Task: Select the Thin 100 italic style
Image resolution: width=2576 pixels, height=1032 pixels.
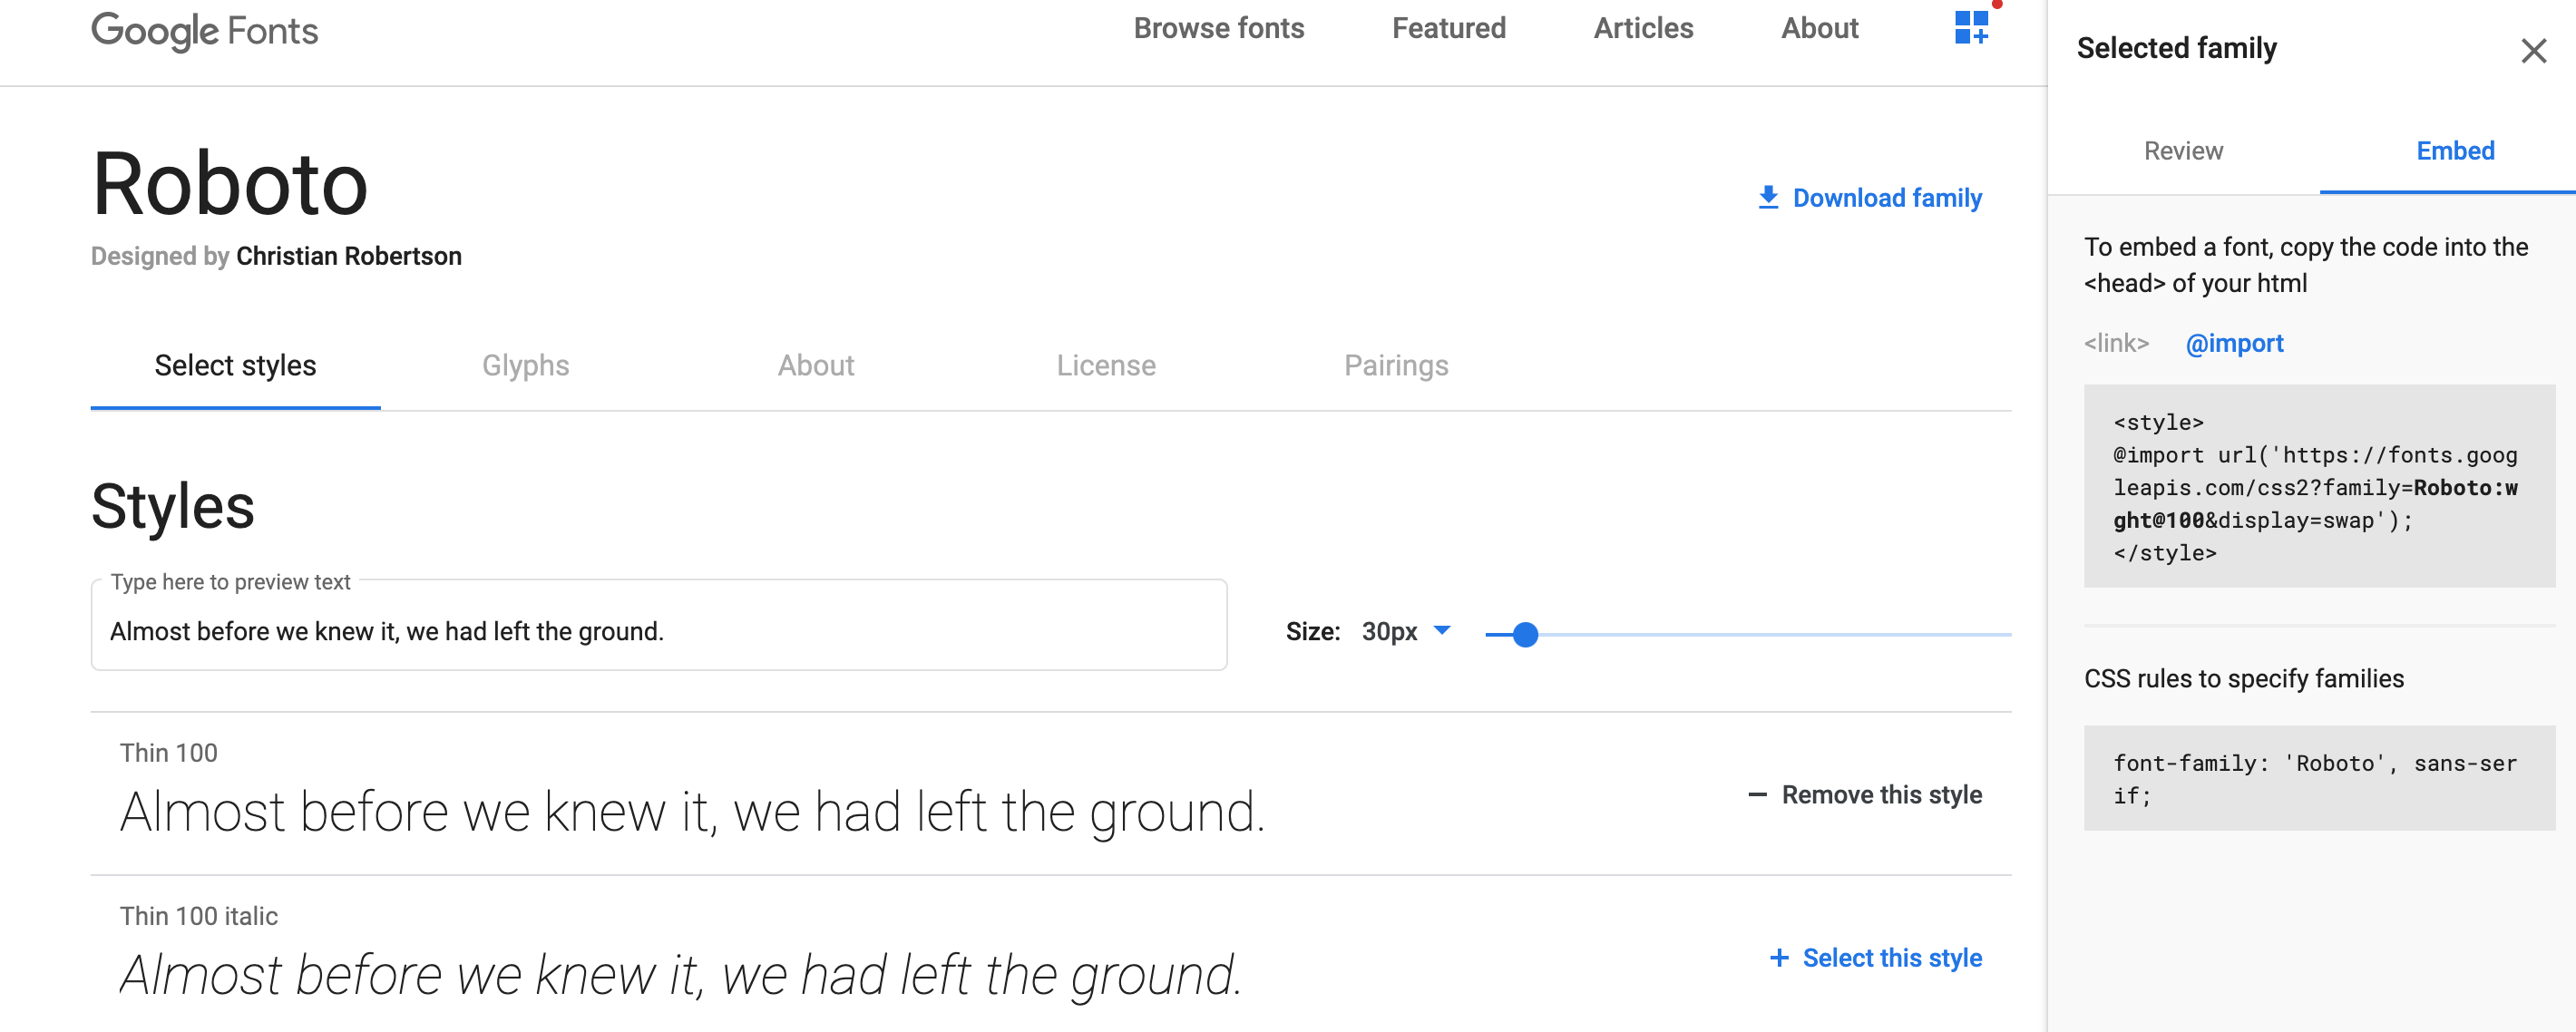Action: [x=1876, y=958]
